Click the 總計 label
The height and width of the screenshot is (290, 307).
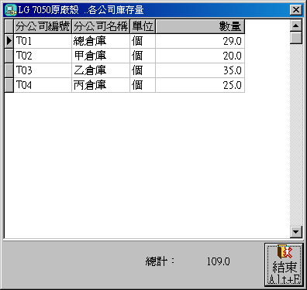point(160,261)
